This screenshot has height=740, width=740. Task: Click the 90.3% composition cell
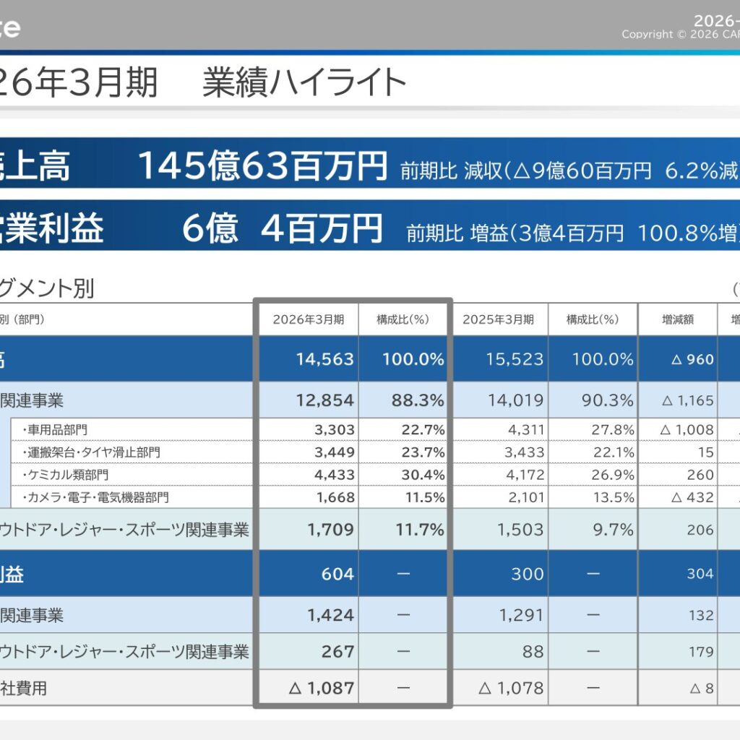click(x=607, y=400)
